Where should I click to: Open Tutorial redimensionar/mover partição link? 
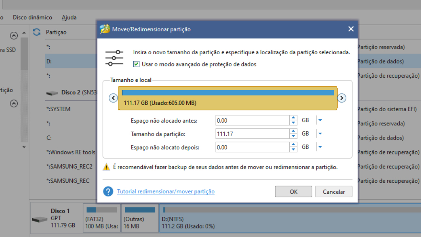tap(166, 192)
